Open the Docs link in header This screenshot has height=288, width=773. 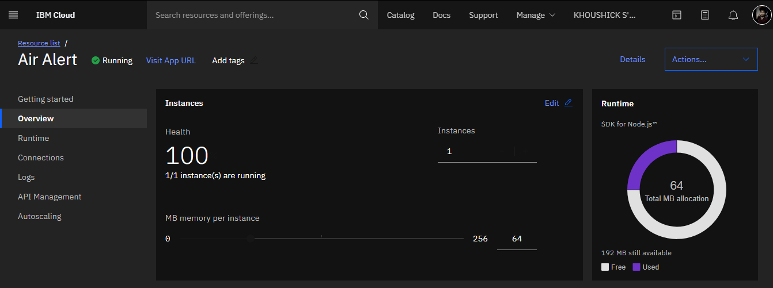[x=442, y=15]
